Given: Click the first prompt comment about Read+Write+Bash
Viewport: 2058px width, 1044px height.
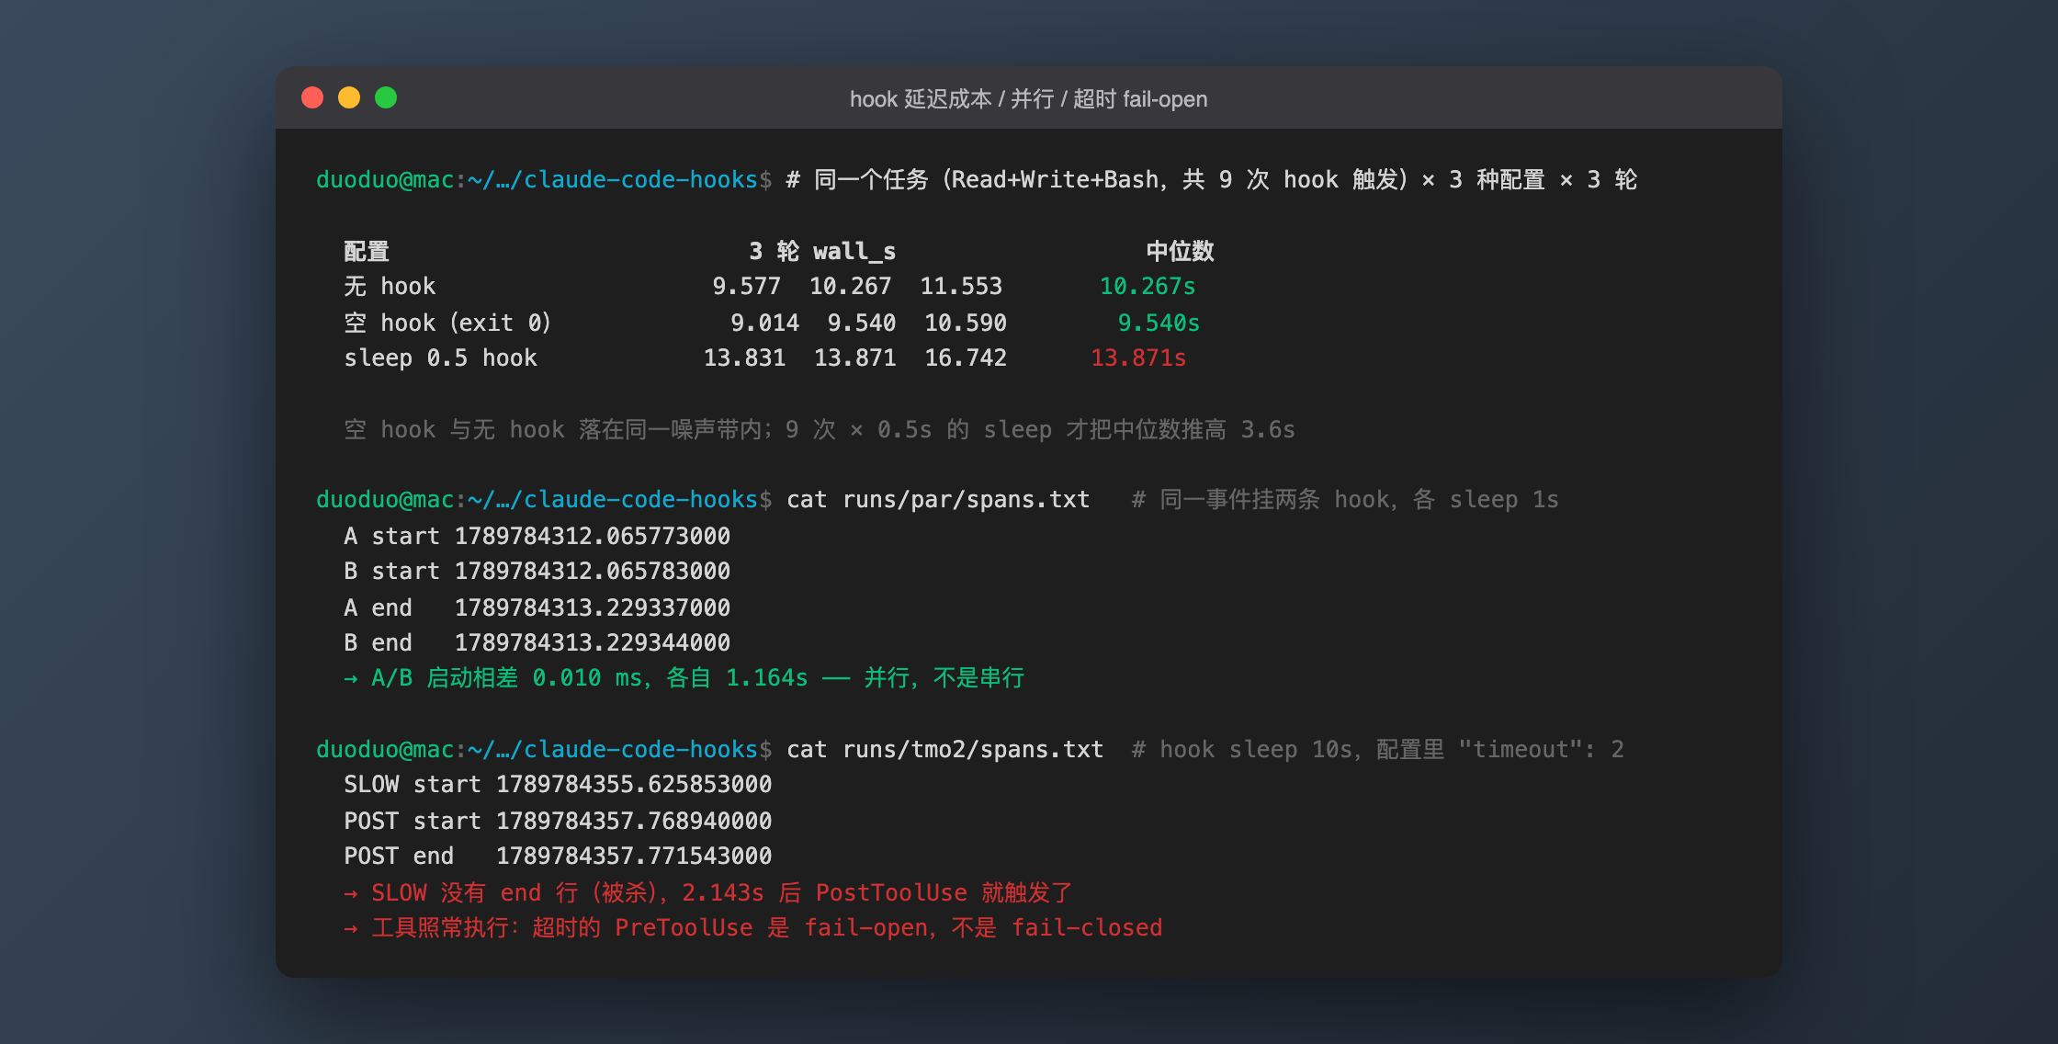Looking at the screenshot, I should [1212, 179].
